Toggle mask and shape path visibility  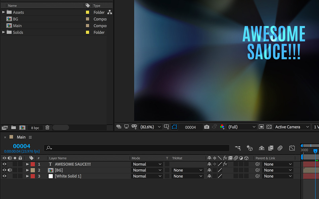[x=174, y=127]
